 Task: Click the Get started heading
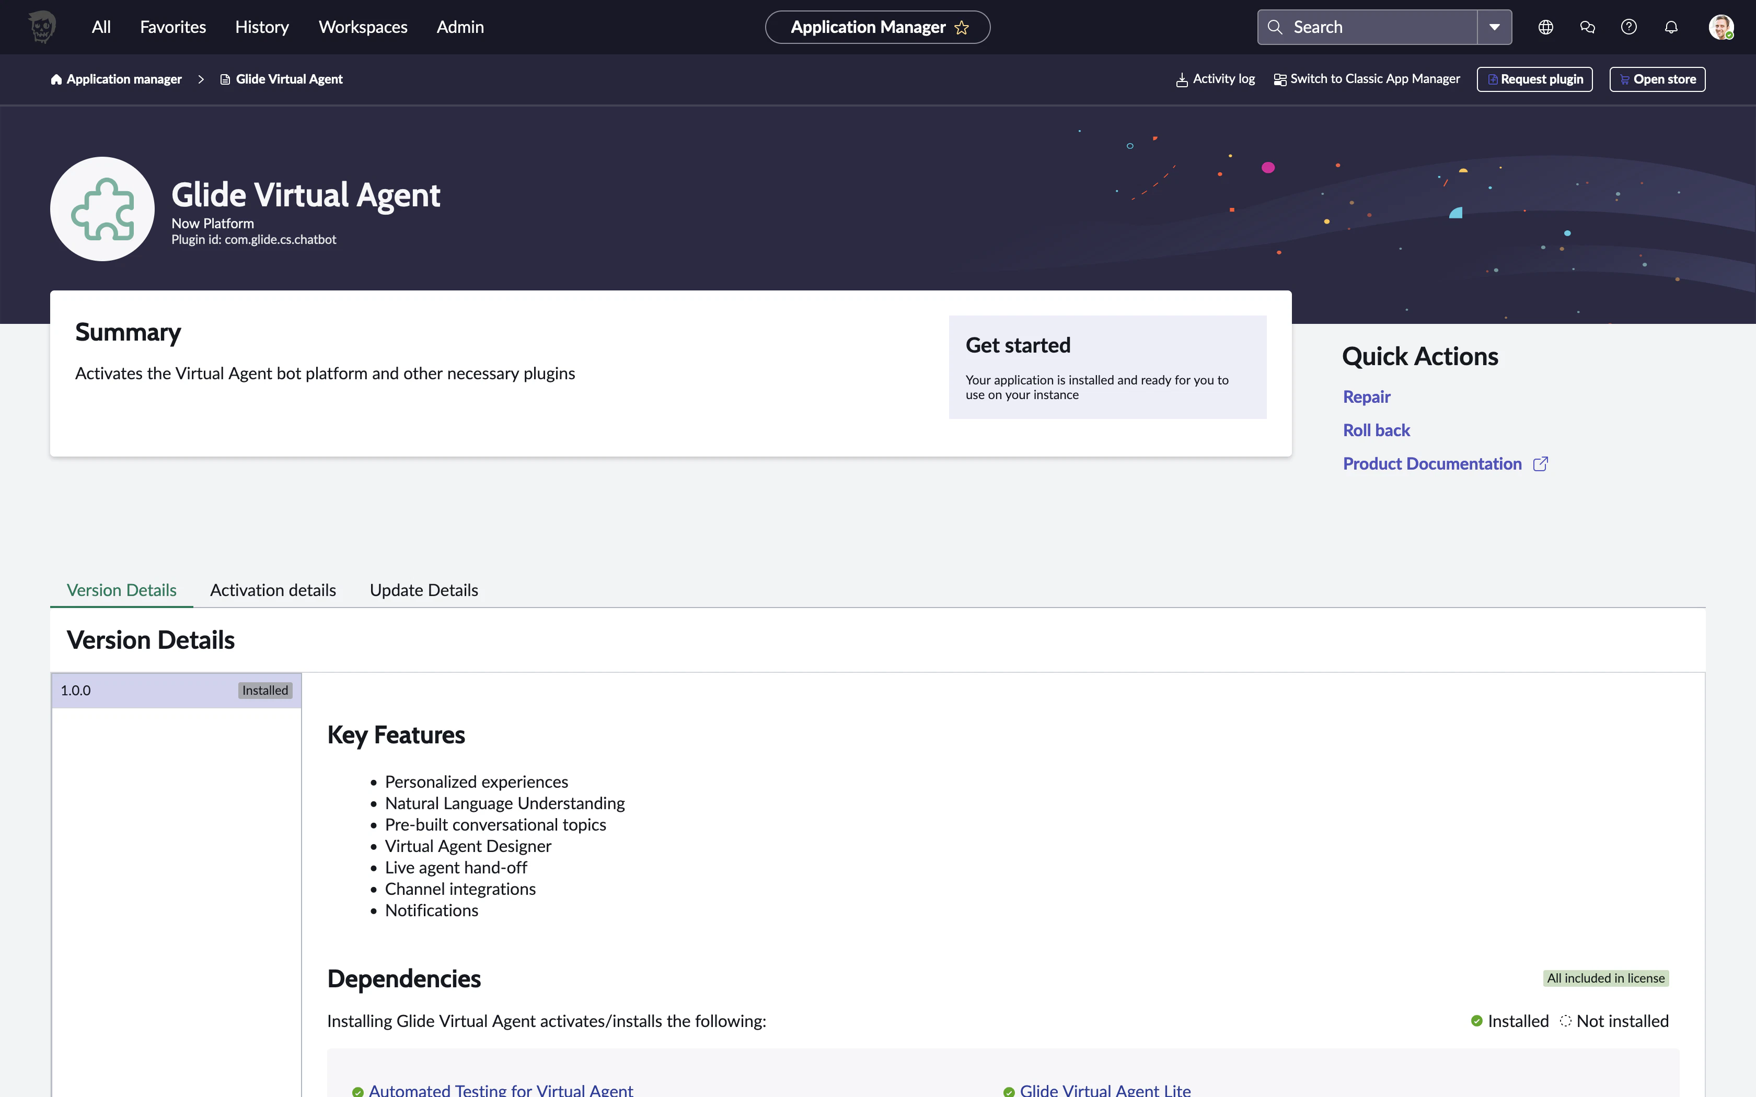coord(1018,345)
